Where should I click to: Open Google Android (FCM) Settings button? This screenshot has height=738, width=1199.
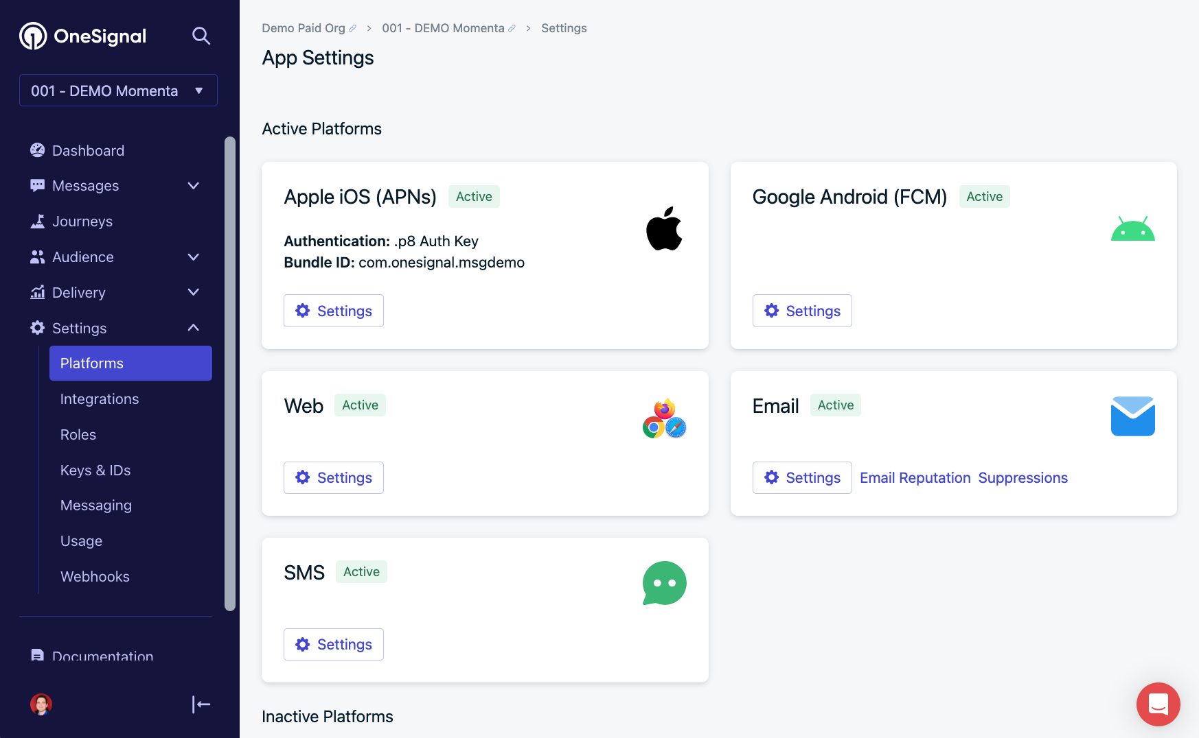click(802, 311)
